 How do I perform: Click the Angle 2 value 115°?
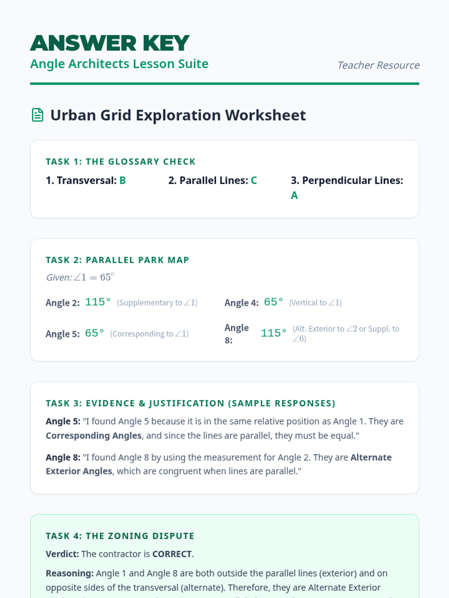click(98, 302)
